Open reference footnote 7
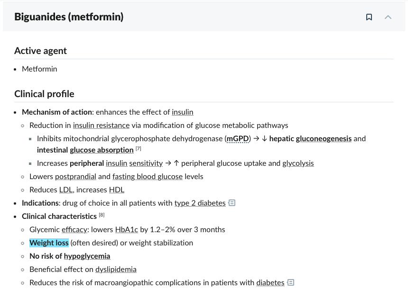The image size is (408, 289). click(139, 149)
